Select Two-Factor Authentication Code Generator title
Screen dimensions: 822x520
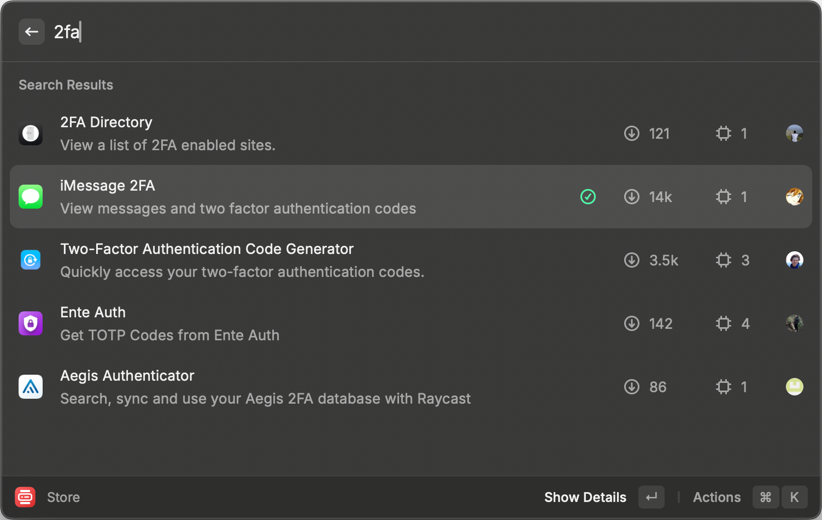coord(207,249)
